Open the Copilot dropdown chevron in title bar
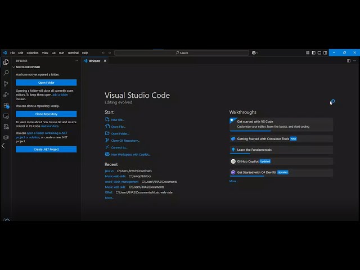Image resolution: width=360 pixels, height=270 pixels. (x=258, y=53)
